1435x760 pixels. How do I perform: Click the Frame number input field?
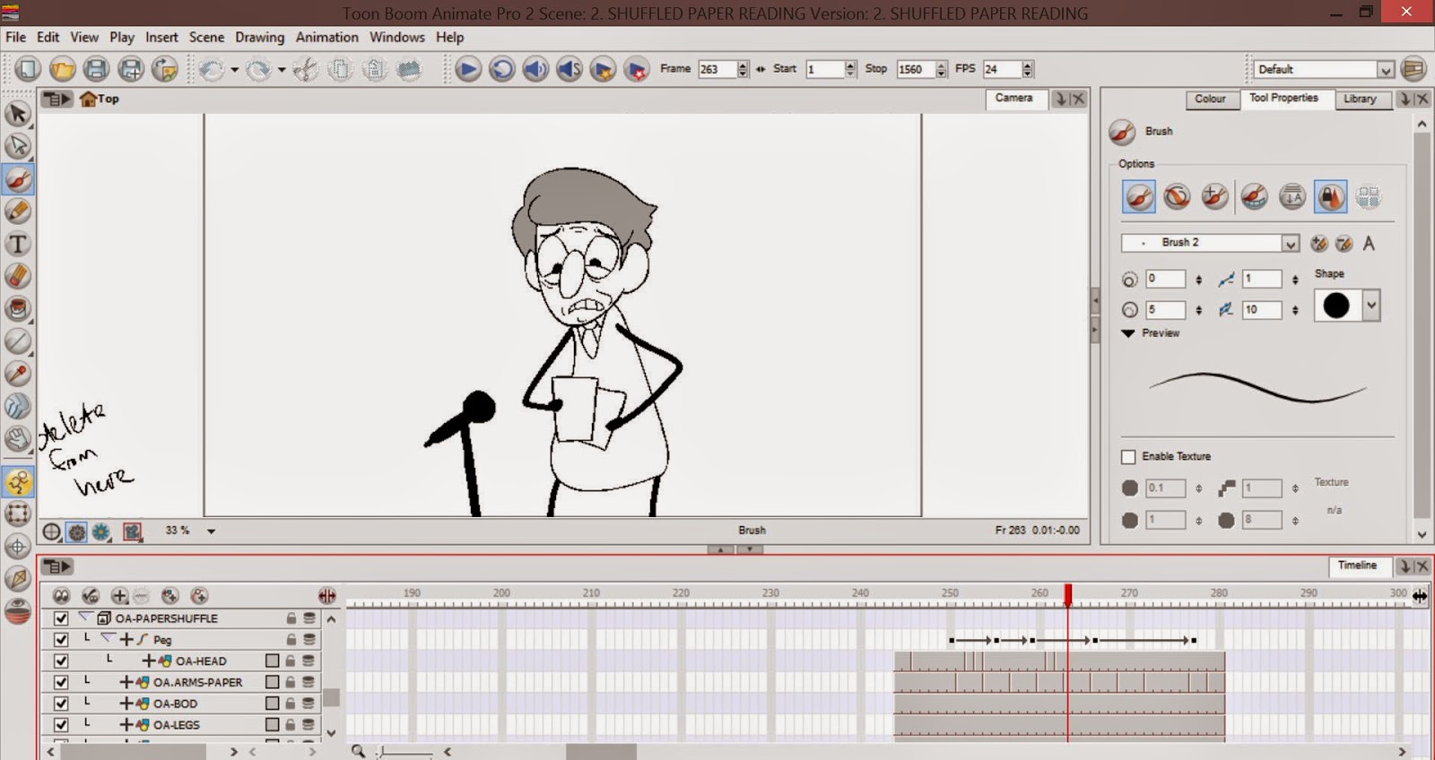(x=717, y=69)
